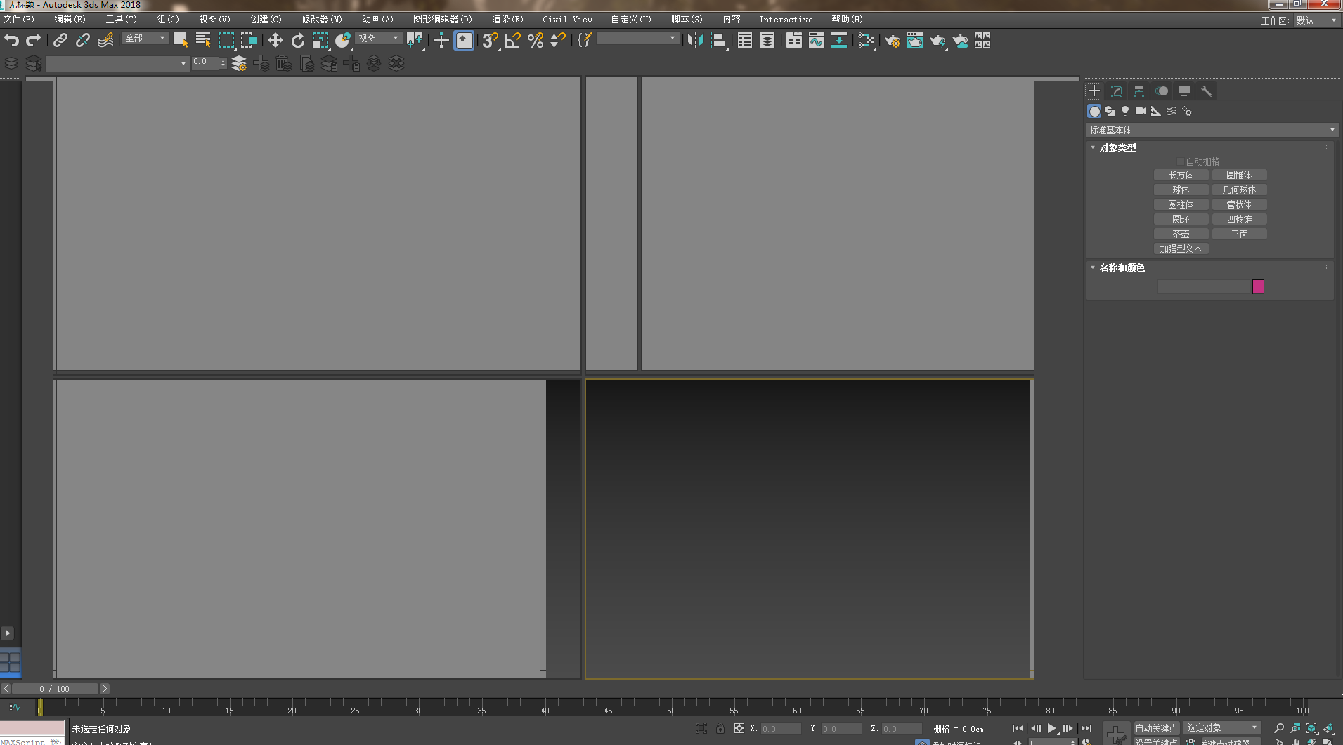
Task: Click Edit Named Selection Sets icon
Action: pyautogui.click(x=585, y=40)
